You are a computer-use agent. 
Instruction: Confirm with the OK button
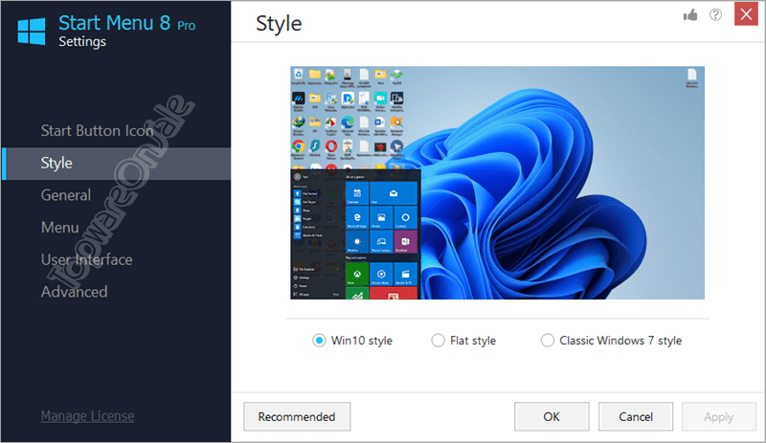coord(552,416)
